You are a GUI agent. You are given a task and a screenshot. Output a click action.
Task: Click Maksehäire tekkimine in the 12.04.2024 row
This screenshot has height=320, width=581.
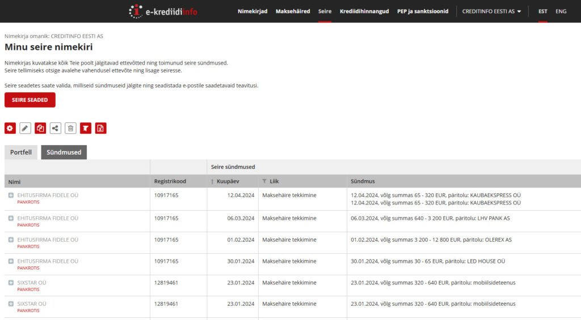pos(289,195)
